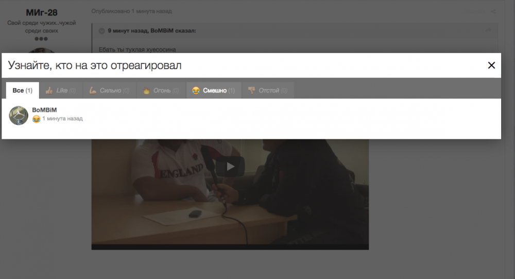Select the Все (1) tab
Viewport: 515px width, 279px height.
[x=22, y=91]
